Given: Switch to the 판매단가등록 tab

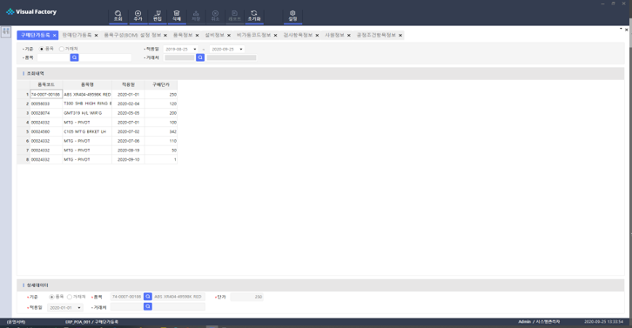Looking at the screenshot, I should point(77,35).
